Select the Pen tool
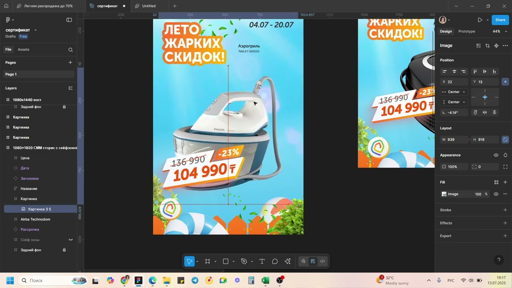512x288 pixels. pos(244,261)
